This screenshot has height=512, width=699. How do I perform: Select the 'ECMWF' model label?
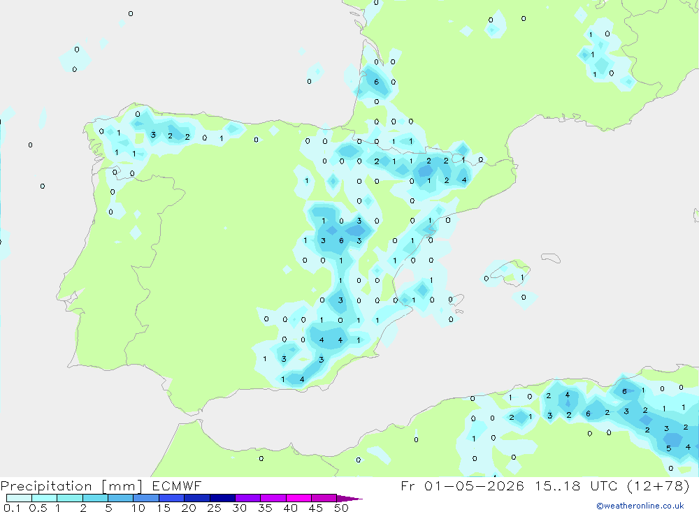click(x=177, y=485)
